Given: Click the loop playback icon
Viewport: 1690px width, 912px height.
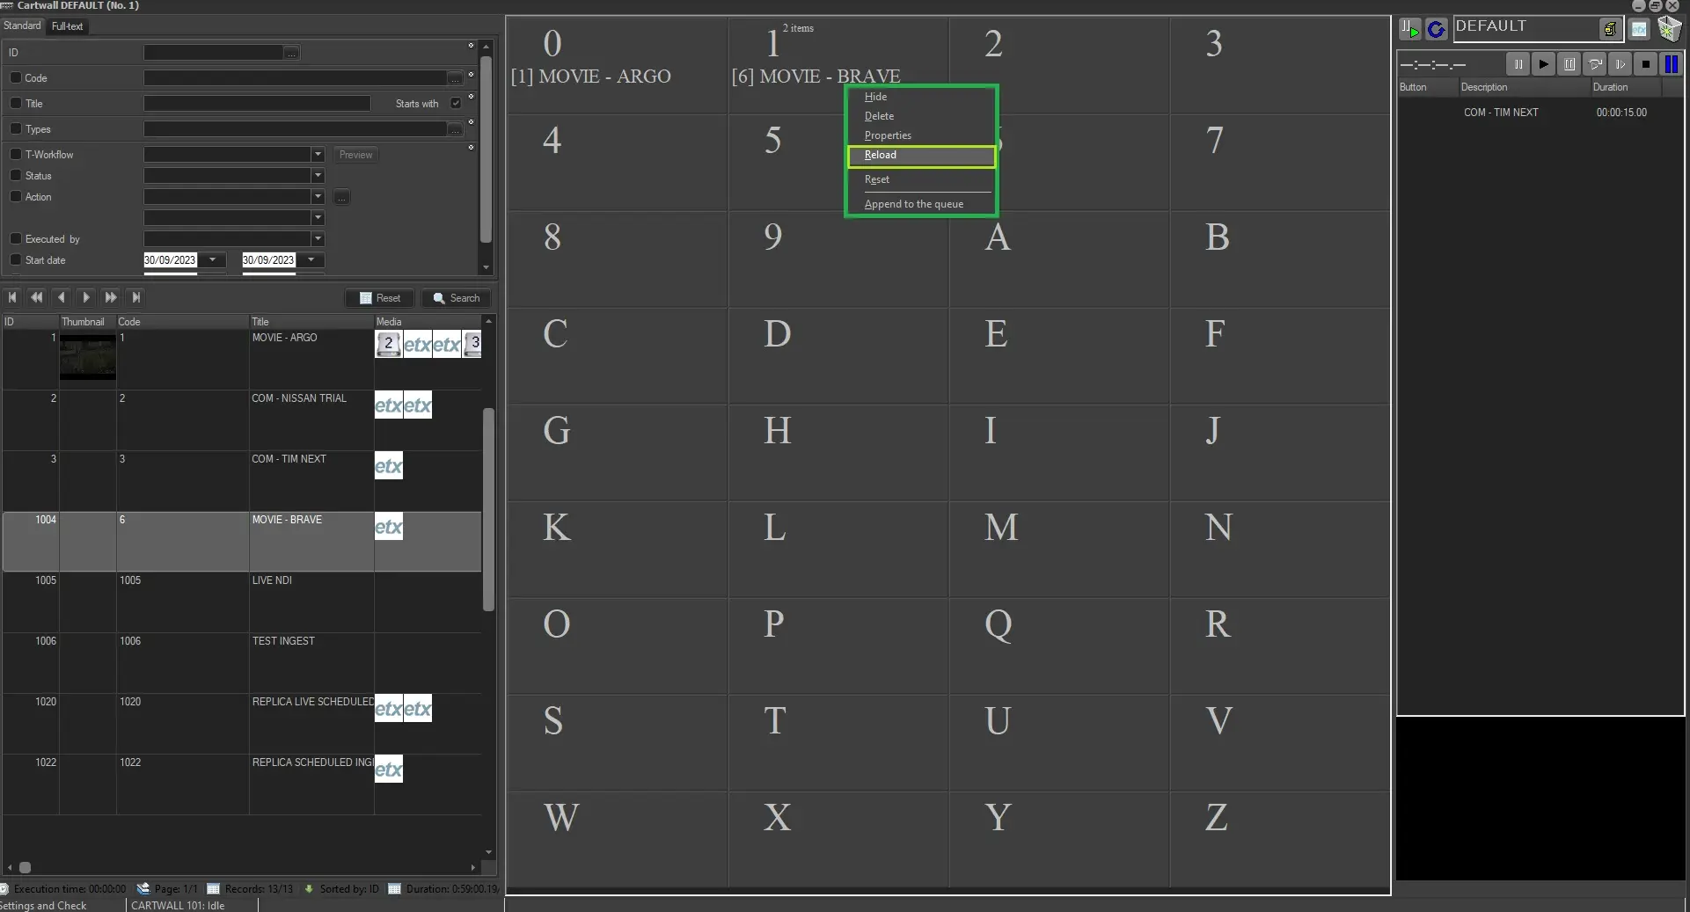Looking at the screenshot, I should point(1594,64).
